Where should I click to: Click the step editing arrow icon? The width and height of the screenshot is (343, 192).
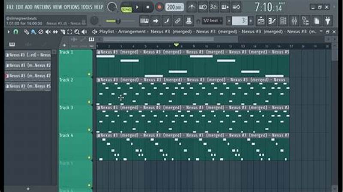155,21
